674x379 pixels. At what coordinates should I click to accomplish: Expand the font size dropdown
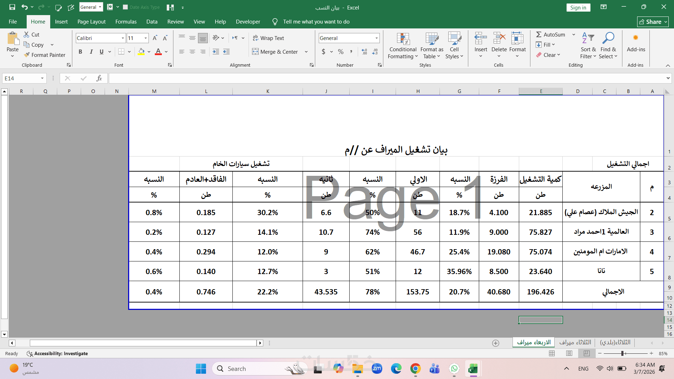(x=145, y=38)
